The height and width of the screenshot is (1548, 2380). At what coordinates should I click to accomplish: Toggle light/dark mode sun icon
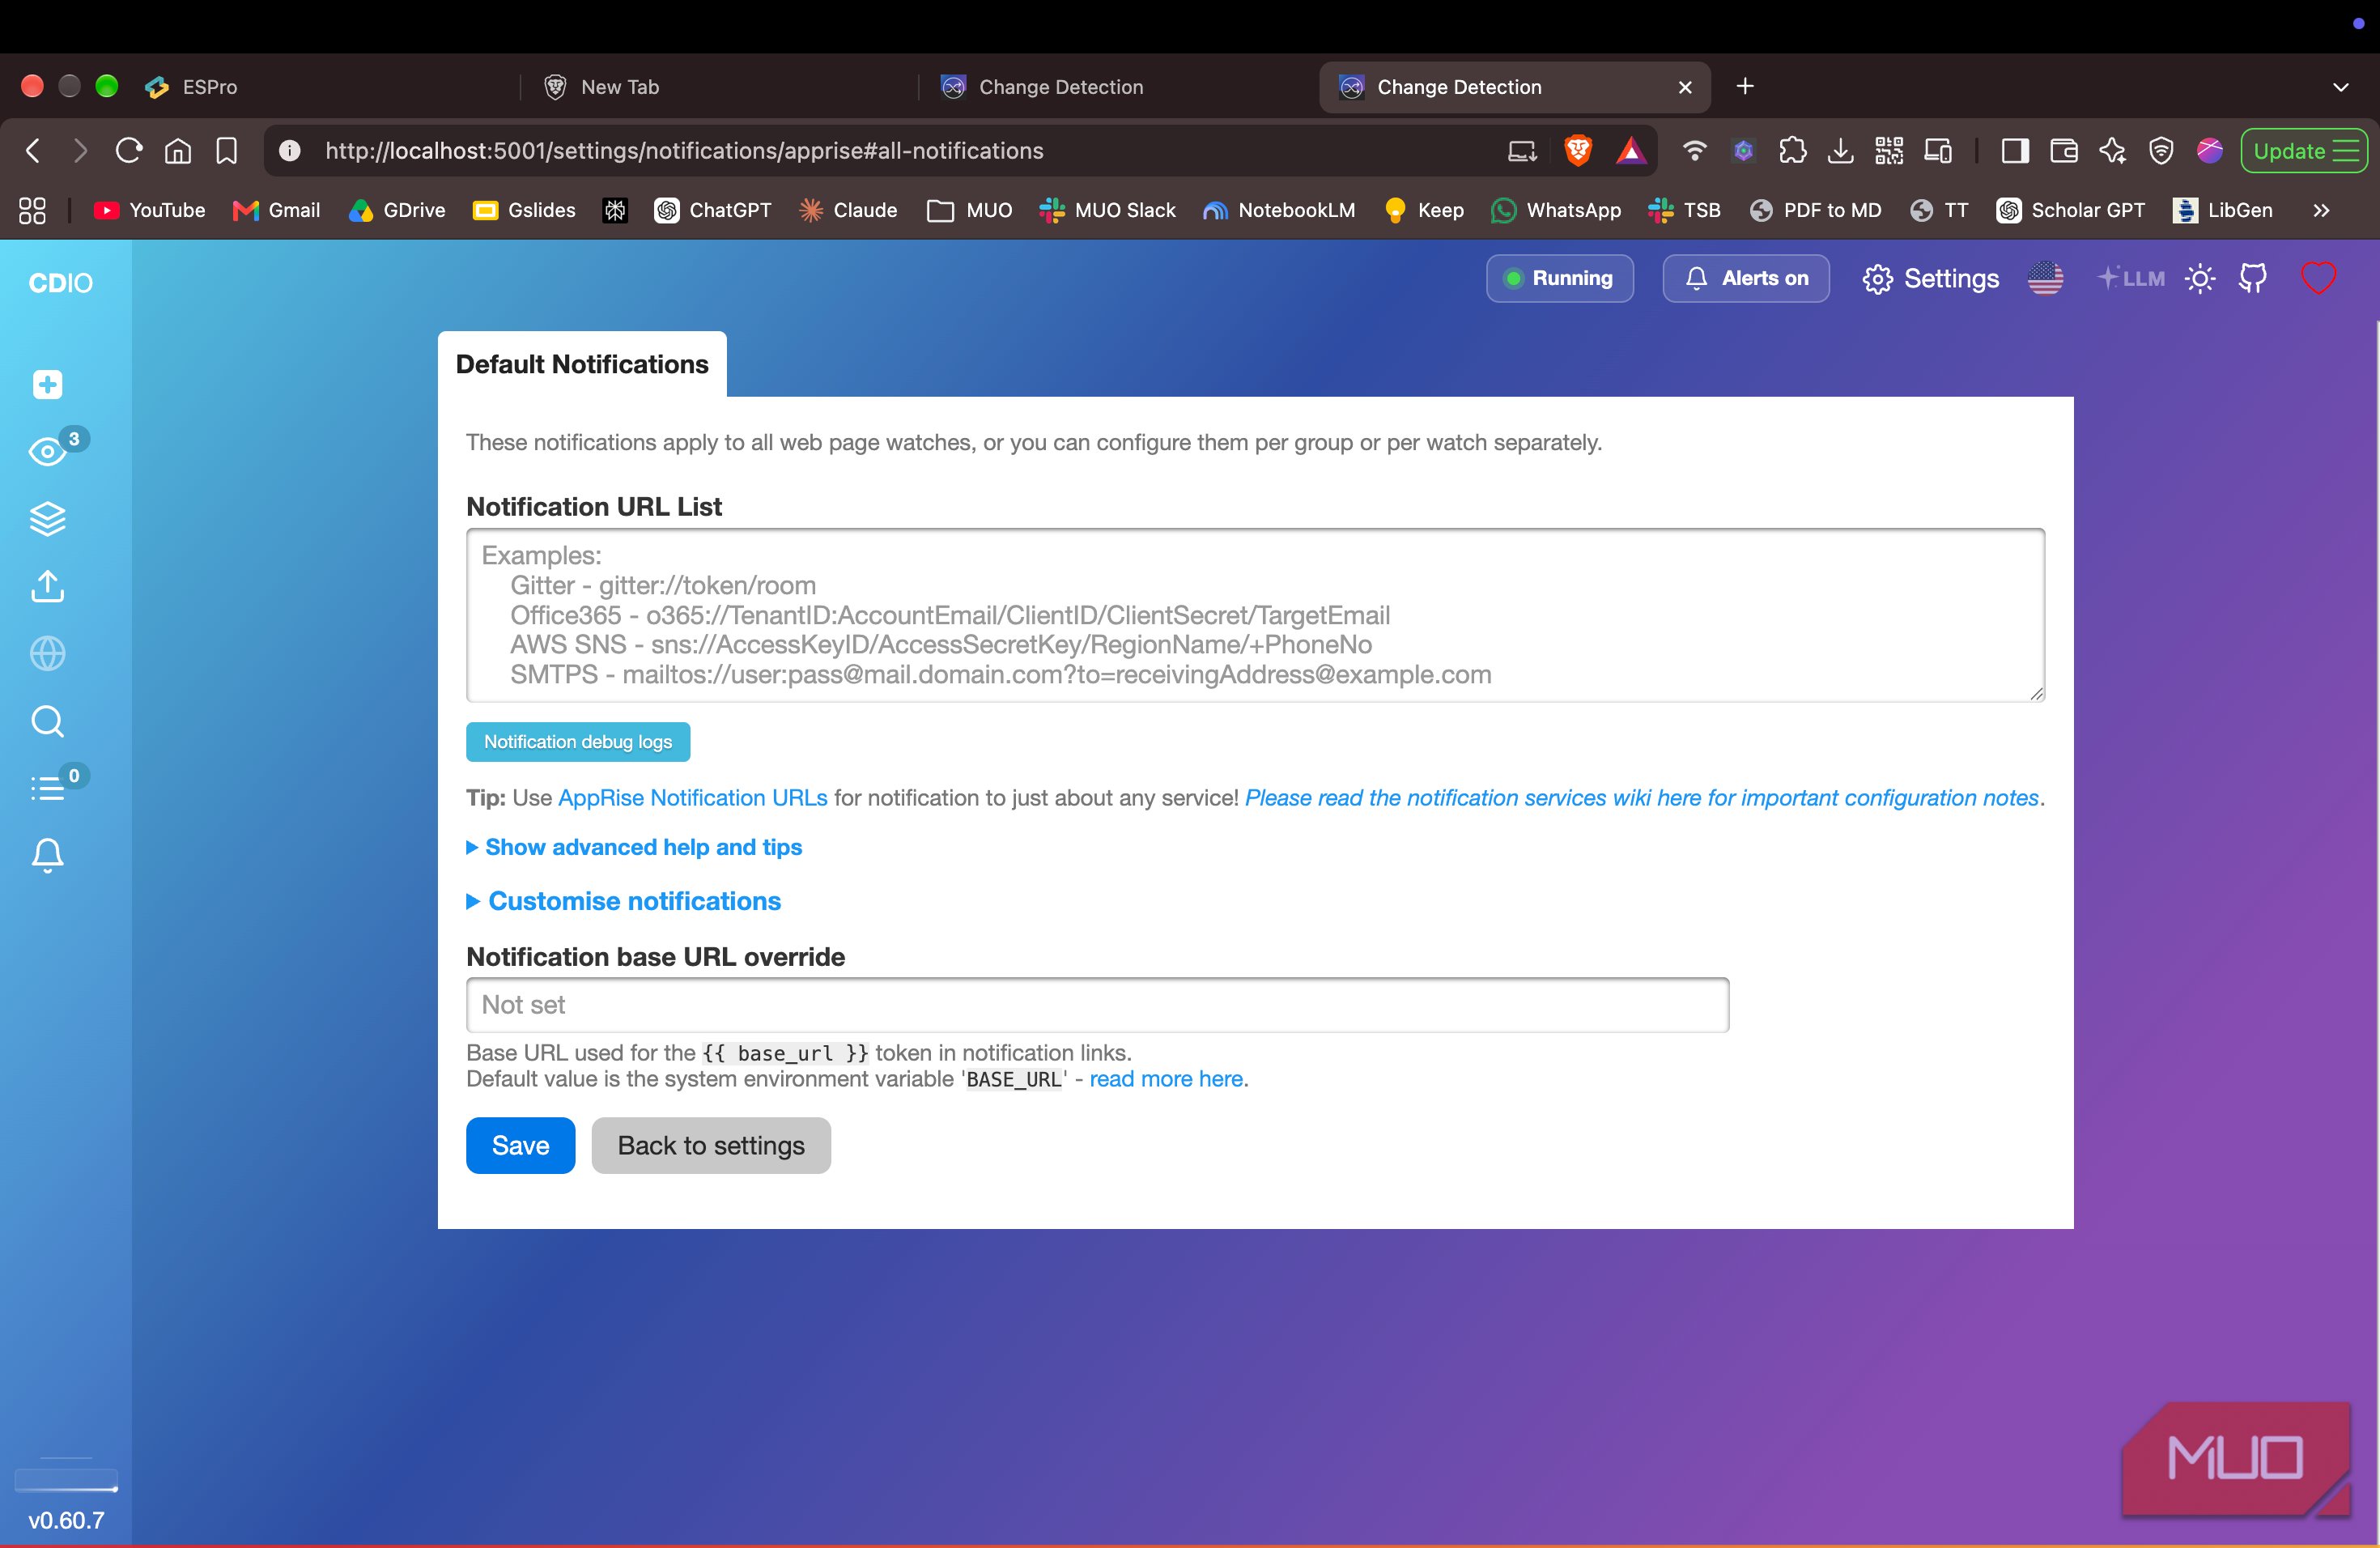tap(2200, 278)
